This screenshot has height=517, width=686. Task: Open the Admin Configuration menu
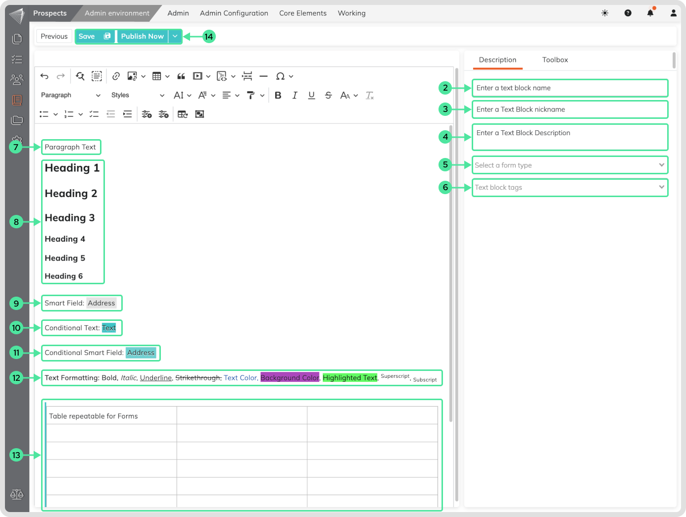234,13
